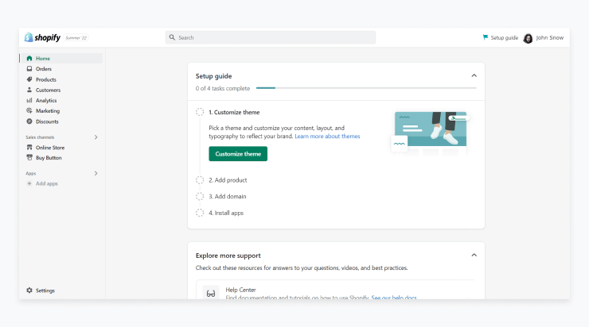This screenshot has width=589, height=327.
Task: Collapse the Explore more support card
Action: [474, 255]
